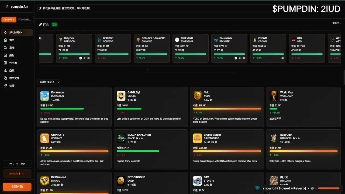This screenshot has height=194, width=345.
Task: Click 市值: $831.3K on TOKEN2049 card
Action: 182,46
